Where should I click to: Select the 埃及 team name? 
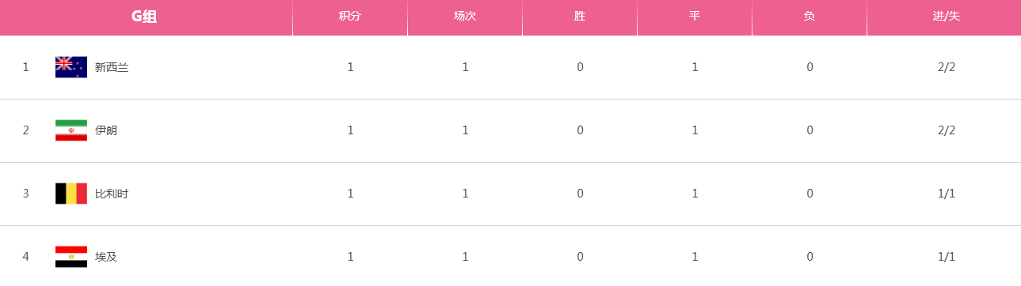[106, 257]
